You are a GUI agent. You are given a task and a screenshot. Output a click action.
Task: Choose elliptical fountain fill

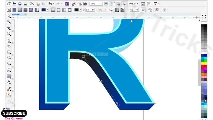click(59, 10)
